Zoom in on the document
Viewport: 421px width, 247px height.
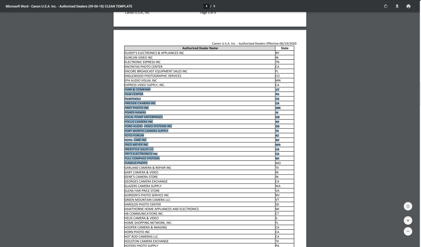[408, 220]
